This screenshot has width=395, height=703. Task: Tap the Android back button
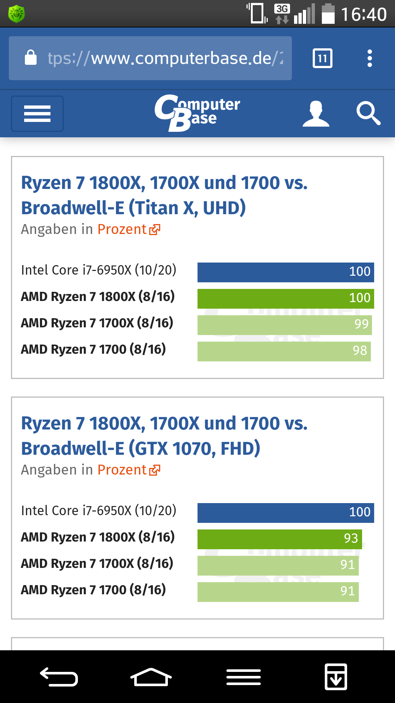pos(59,677)
